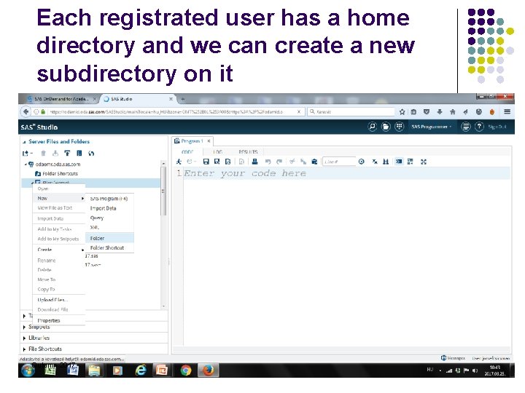Click the Firefox bookmark star icon
The width and height of the screenshot is (525, 393).
pyautogui.click(x=402, y=112)
